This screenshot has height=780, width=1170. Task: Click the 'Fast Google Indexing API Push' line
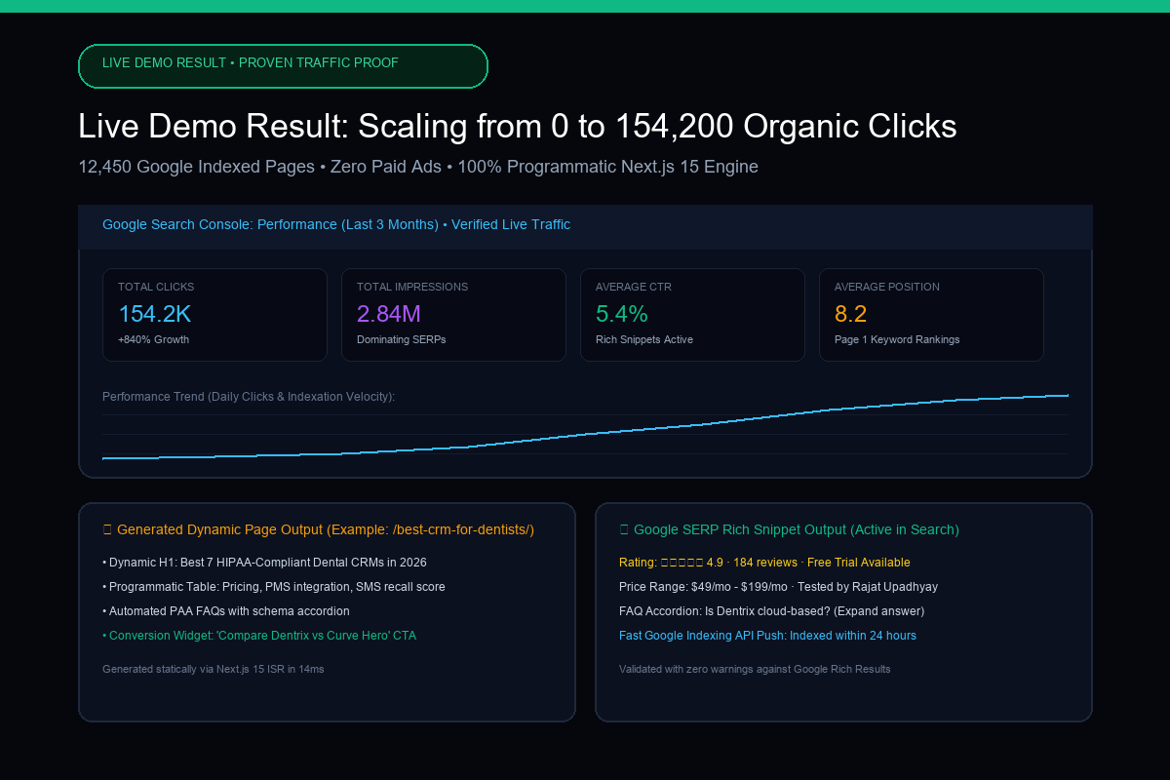[x=767, y=636]
